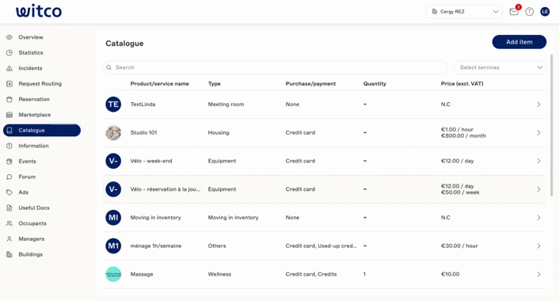Screen dimensions: 559x301
Task: Click the Studio 101 thumbnail image
Action: point(113,132)
